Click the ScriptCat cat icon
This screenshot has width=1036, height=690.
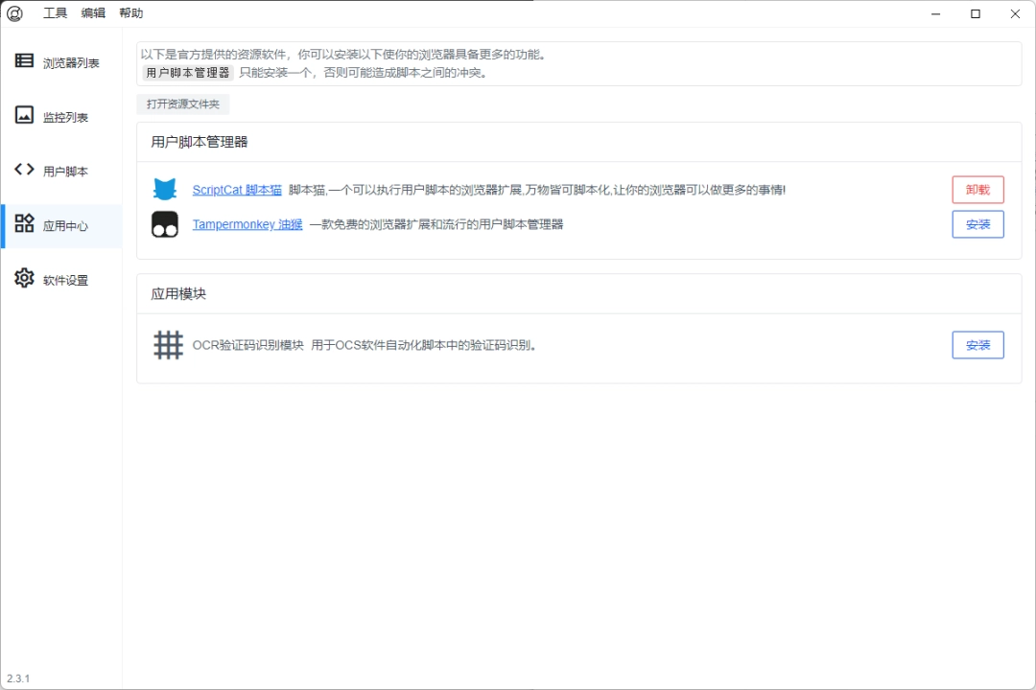point(165,189)
